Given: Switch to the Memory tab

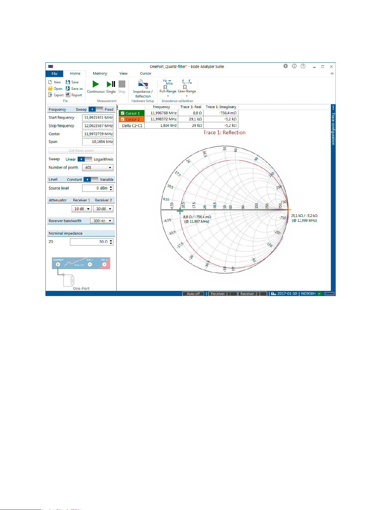Looking at the screenshot, I should [100, 73].
